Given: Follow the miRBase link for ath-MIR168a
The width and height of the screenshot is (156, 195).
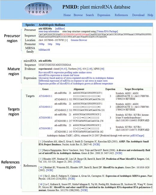Looking at the screenshot, I should click(60, 29).
